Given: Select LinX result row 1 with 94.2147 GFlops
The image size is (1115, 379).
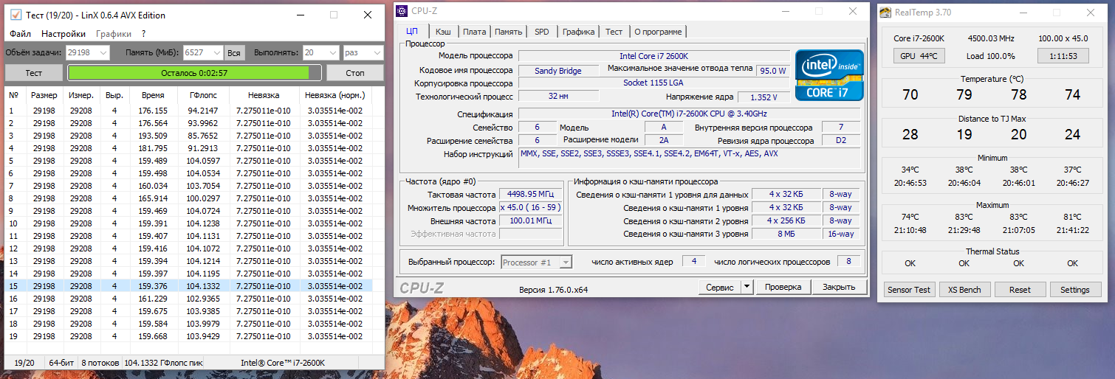Looking at the screenshot, I should pos(188,111).
